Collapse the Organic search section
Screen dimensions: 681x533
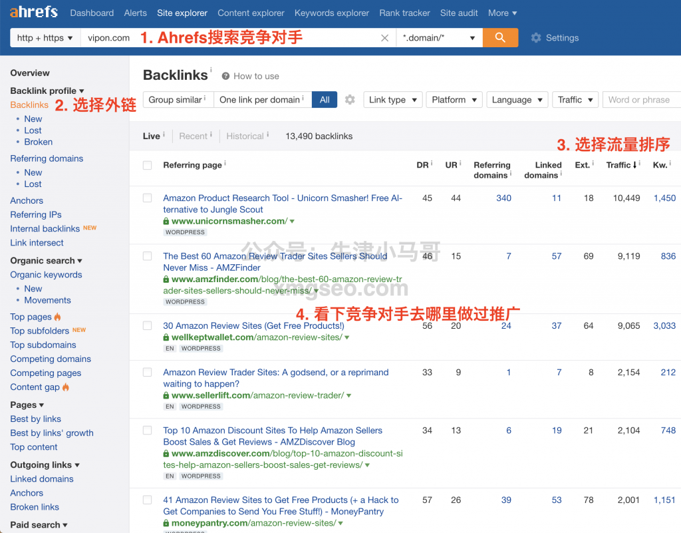coord(46,261)
